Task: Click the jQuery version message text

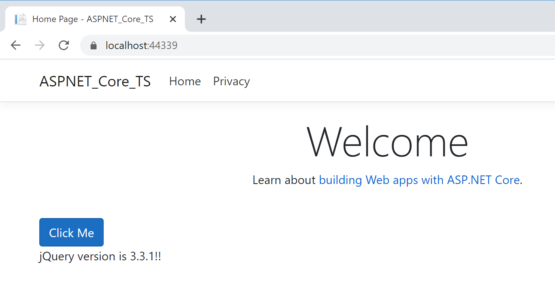Action: pyautogui.click(x=100, y=256)
